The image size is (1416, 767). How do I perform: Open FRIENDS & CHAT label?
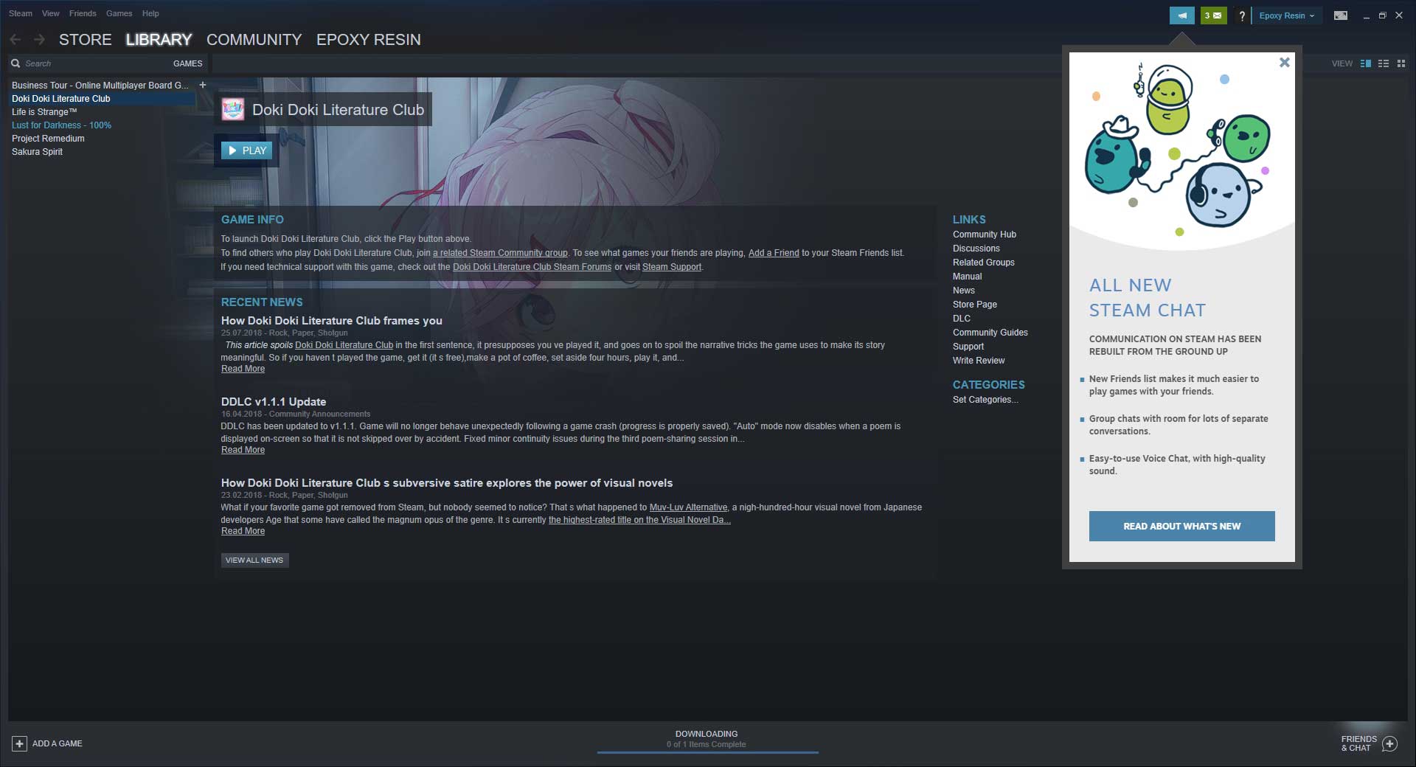1358,743
